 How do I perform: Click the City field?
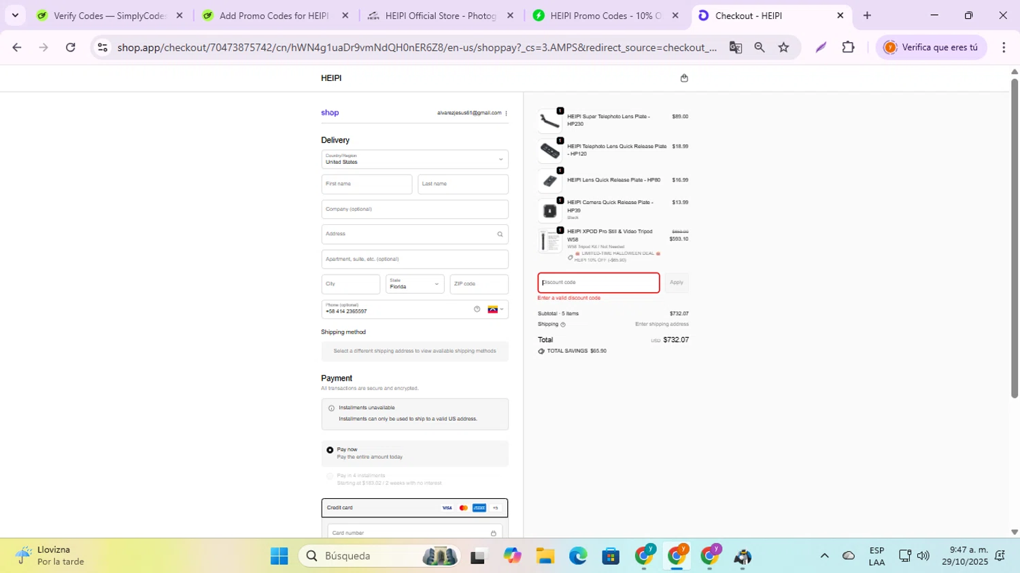[x=351, y=284]
